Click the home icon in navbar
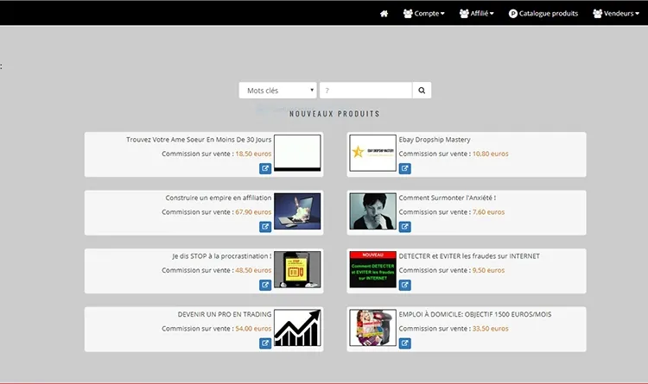 click(384, 13)
